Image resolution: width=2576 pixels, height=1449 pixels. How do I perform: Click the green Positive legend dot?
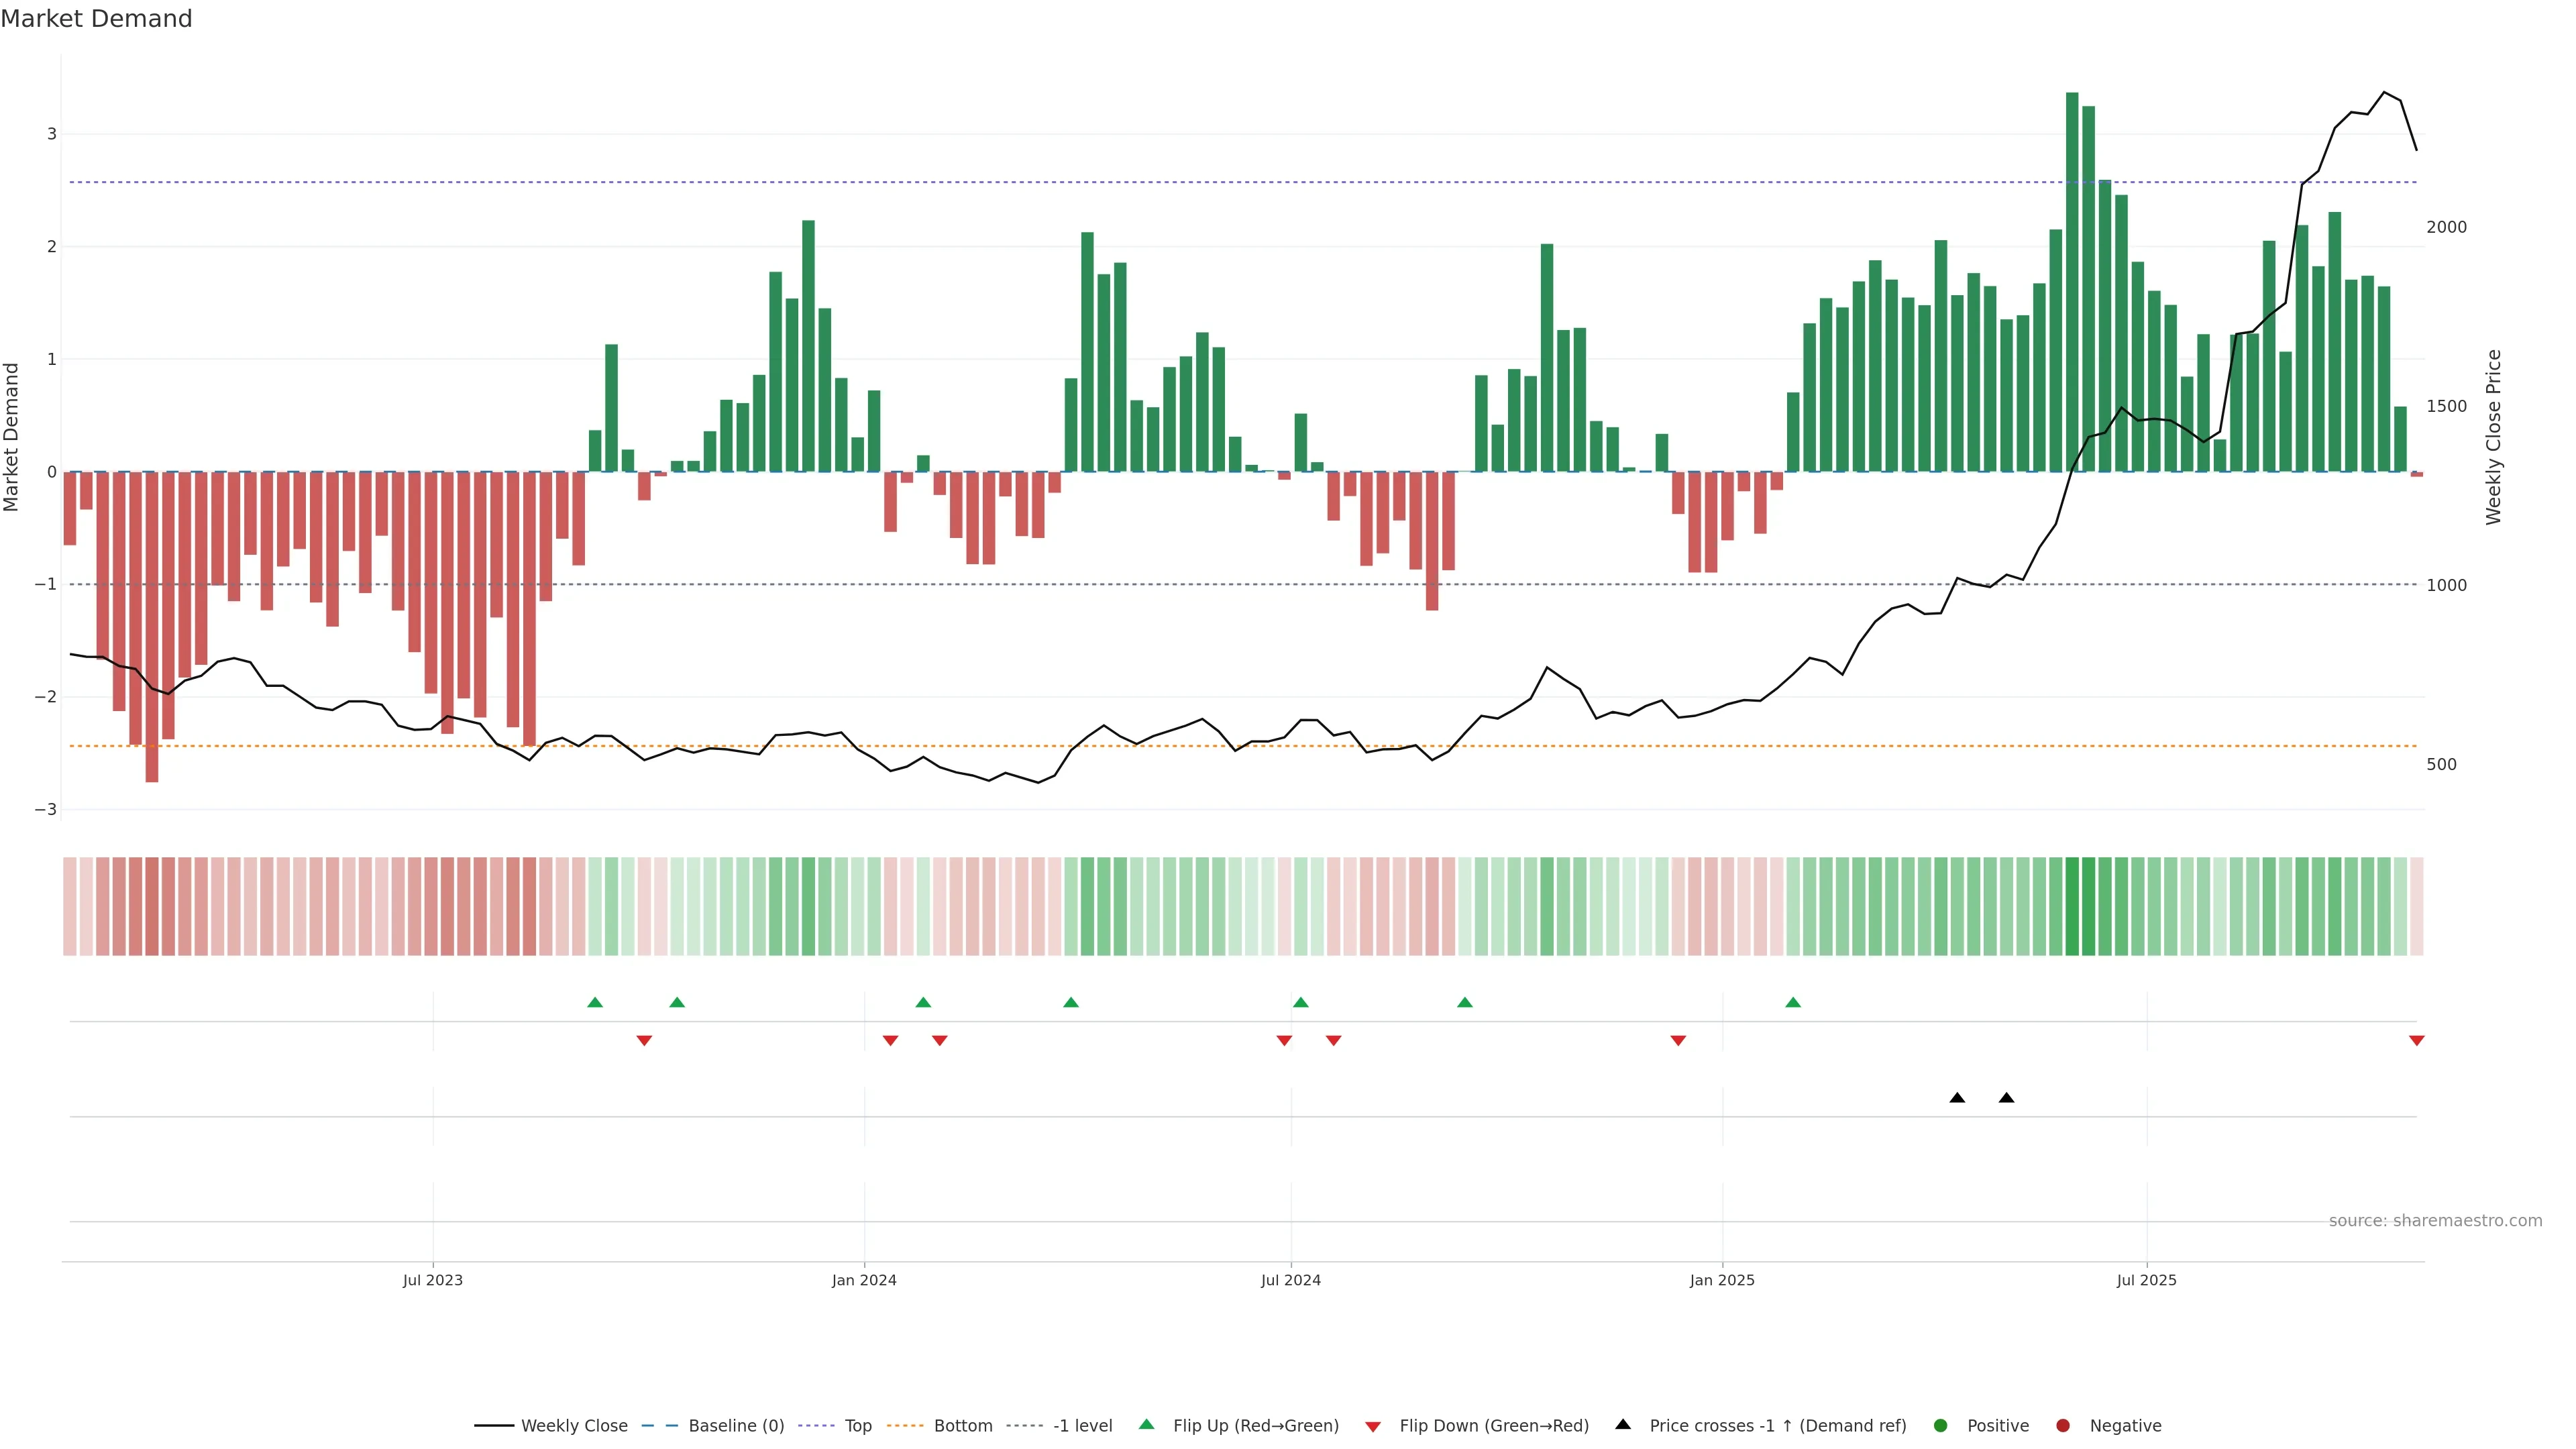click(x=1941, y=1426)
